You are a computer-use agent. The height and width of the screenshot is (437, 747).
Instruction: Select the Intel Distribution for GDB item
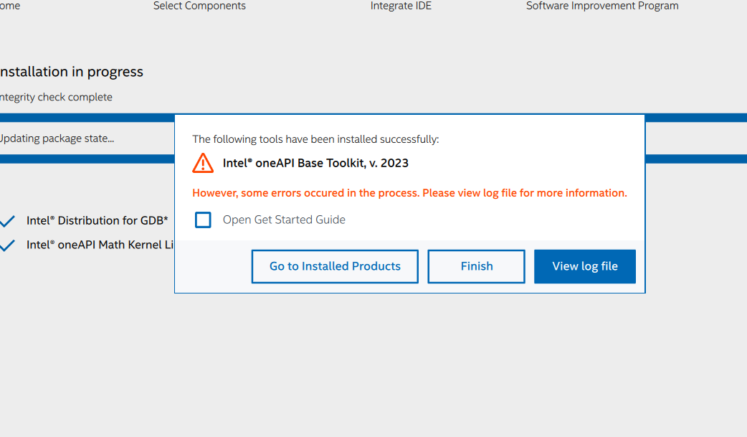tap(97, 220)
